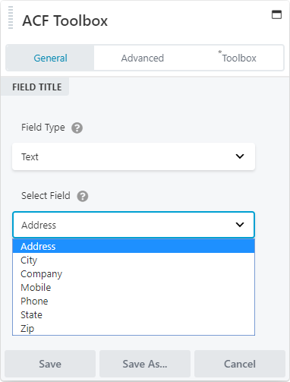Choose City option in dropdown

coord(134,260)
